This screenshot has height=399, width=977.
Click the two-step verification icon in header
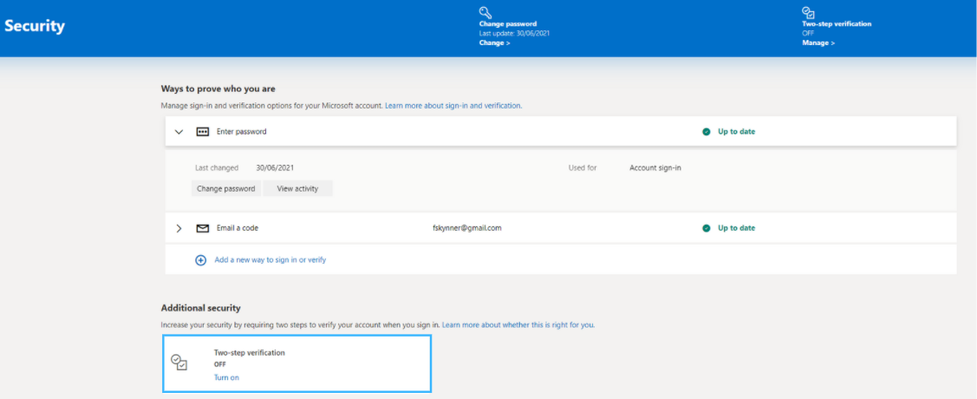pos(809,12)
